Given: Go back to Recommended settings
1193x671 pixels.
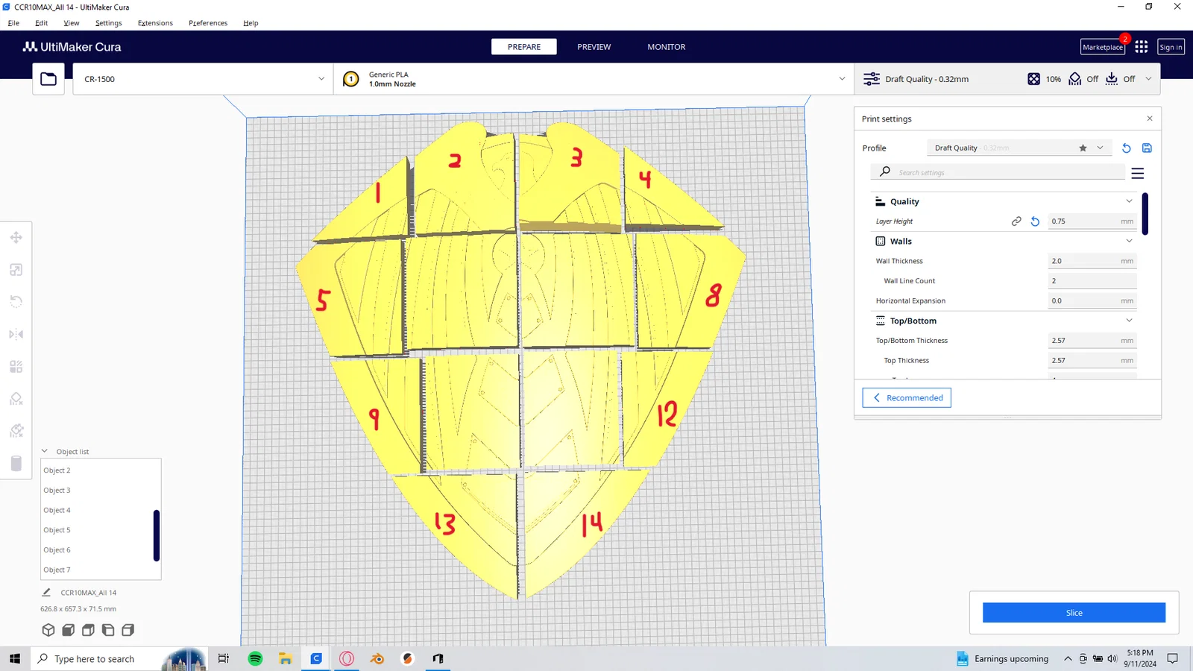Looking at the screenshot, I should (x=907, y=398).
